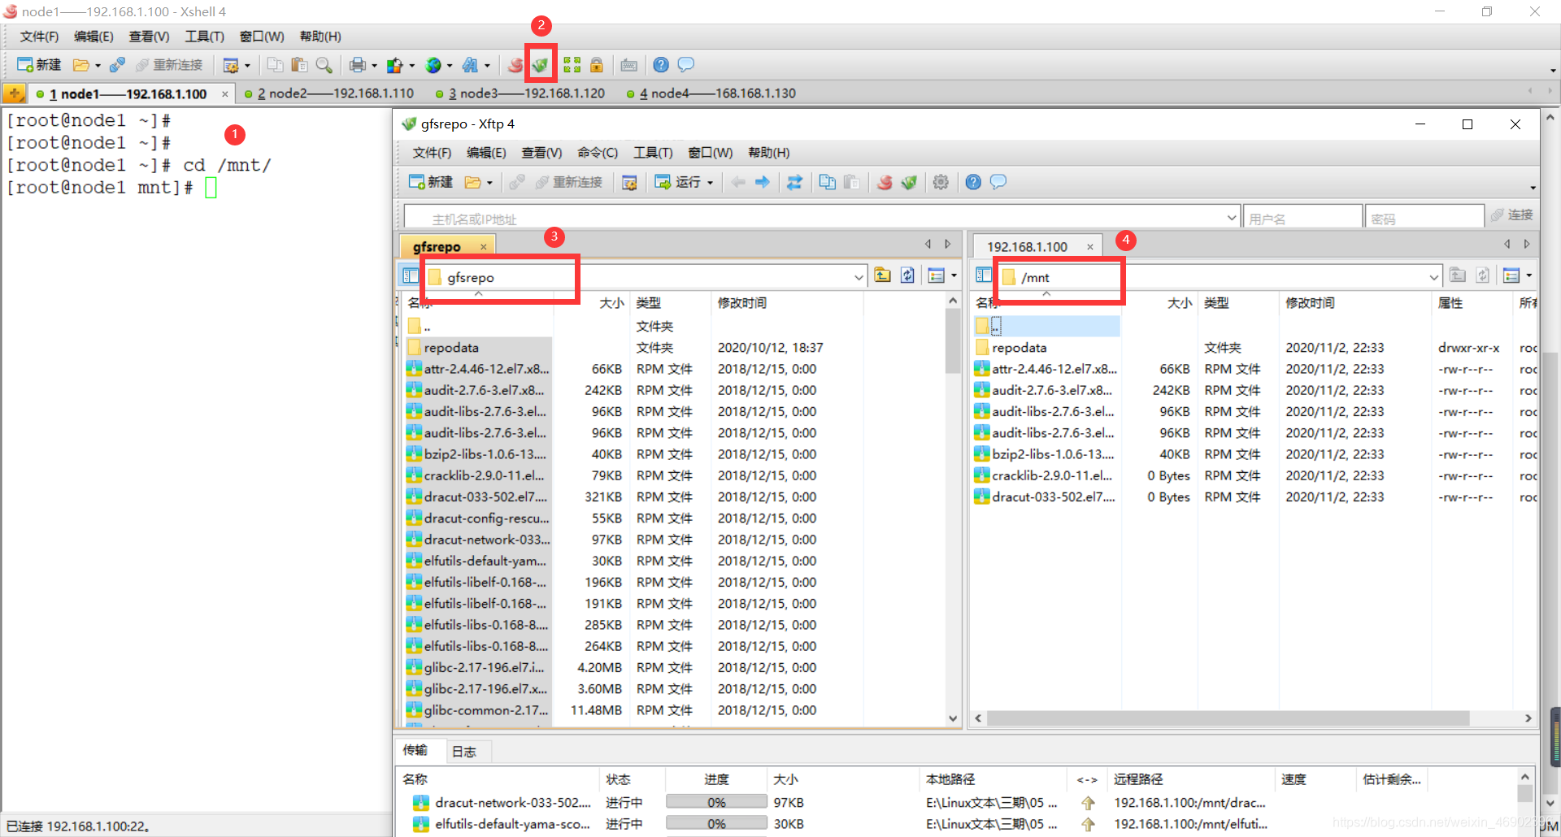Expand Xftp open session folder dropdown
1561x837 pixels.
[x=489, y=183]
